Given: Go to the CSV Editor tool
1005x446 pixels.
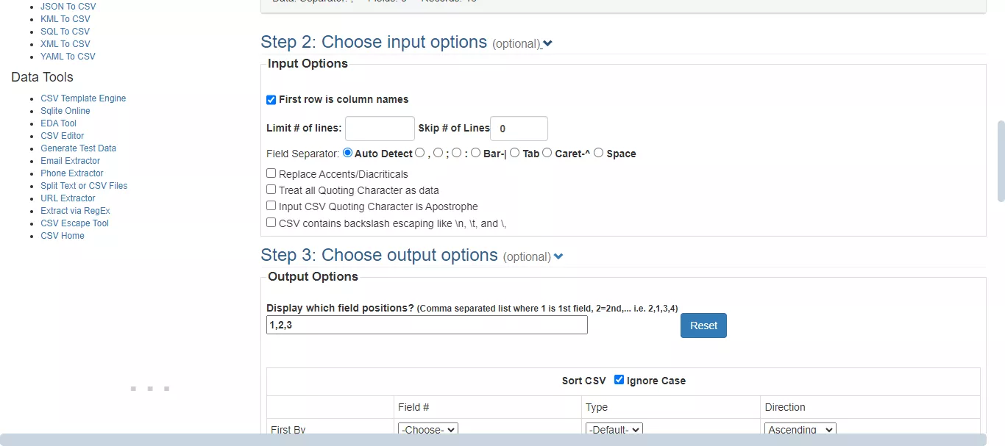Looking at the screenshot, I should (62, 135).
